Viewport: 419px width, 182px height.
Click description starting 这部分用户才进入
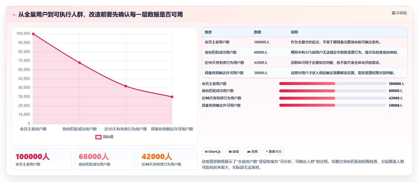pos(343,73)
